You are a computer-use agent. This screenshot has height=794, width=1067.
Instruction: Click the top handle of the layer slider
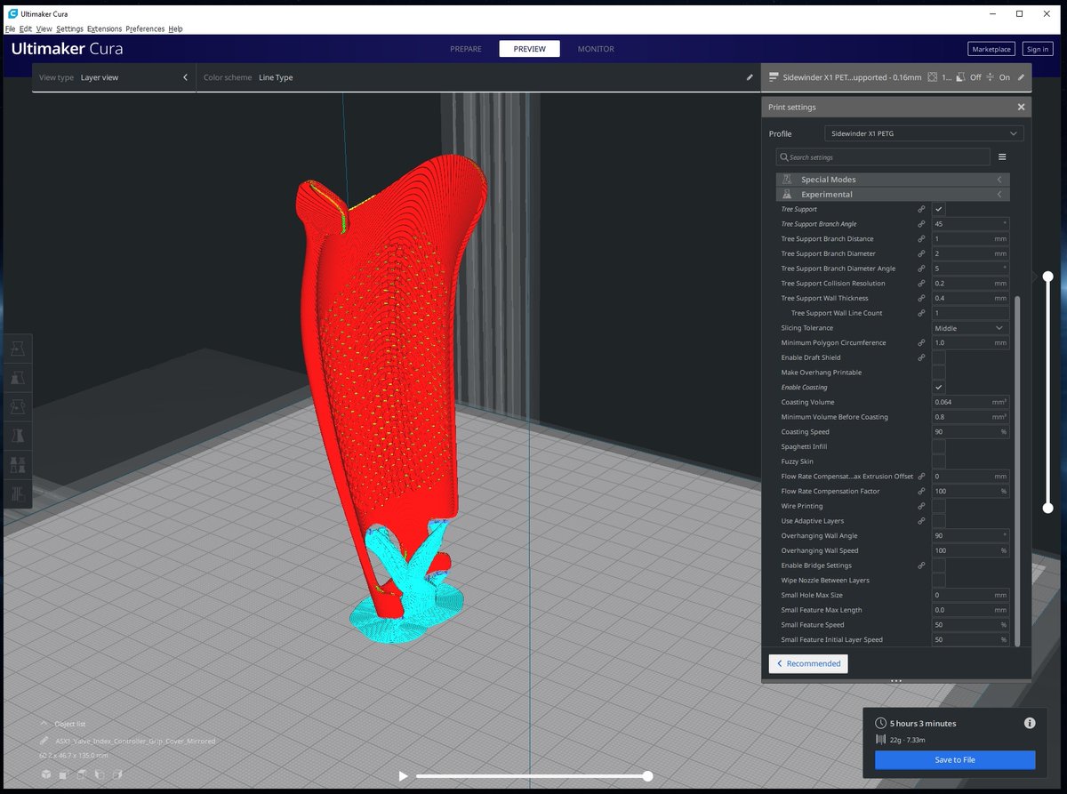pyautogui.click(x=1048, y=277)
